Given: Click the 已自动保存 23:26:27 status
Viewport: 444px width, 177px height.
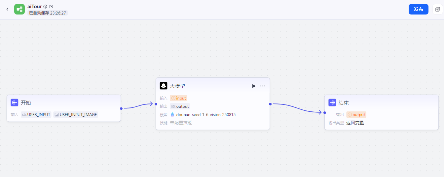Looking at the screenshot, I should pyautogui.click(x=48, y=13).
